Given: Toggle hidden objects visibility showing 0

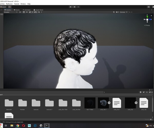Looking at the screenshot, I should tap(36, 12).
